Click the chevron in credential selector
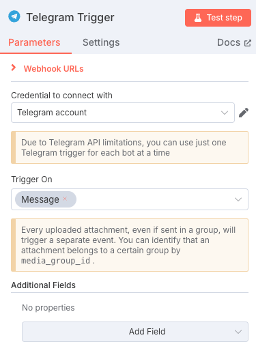This screenshot has height=357, width=256. click(225, 113)
